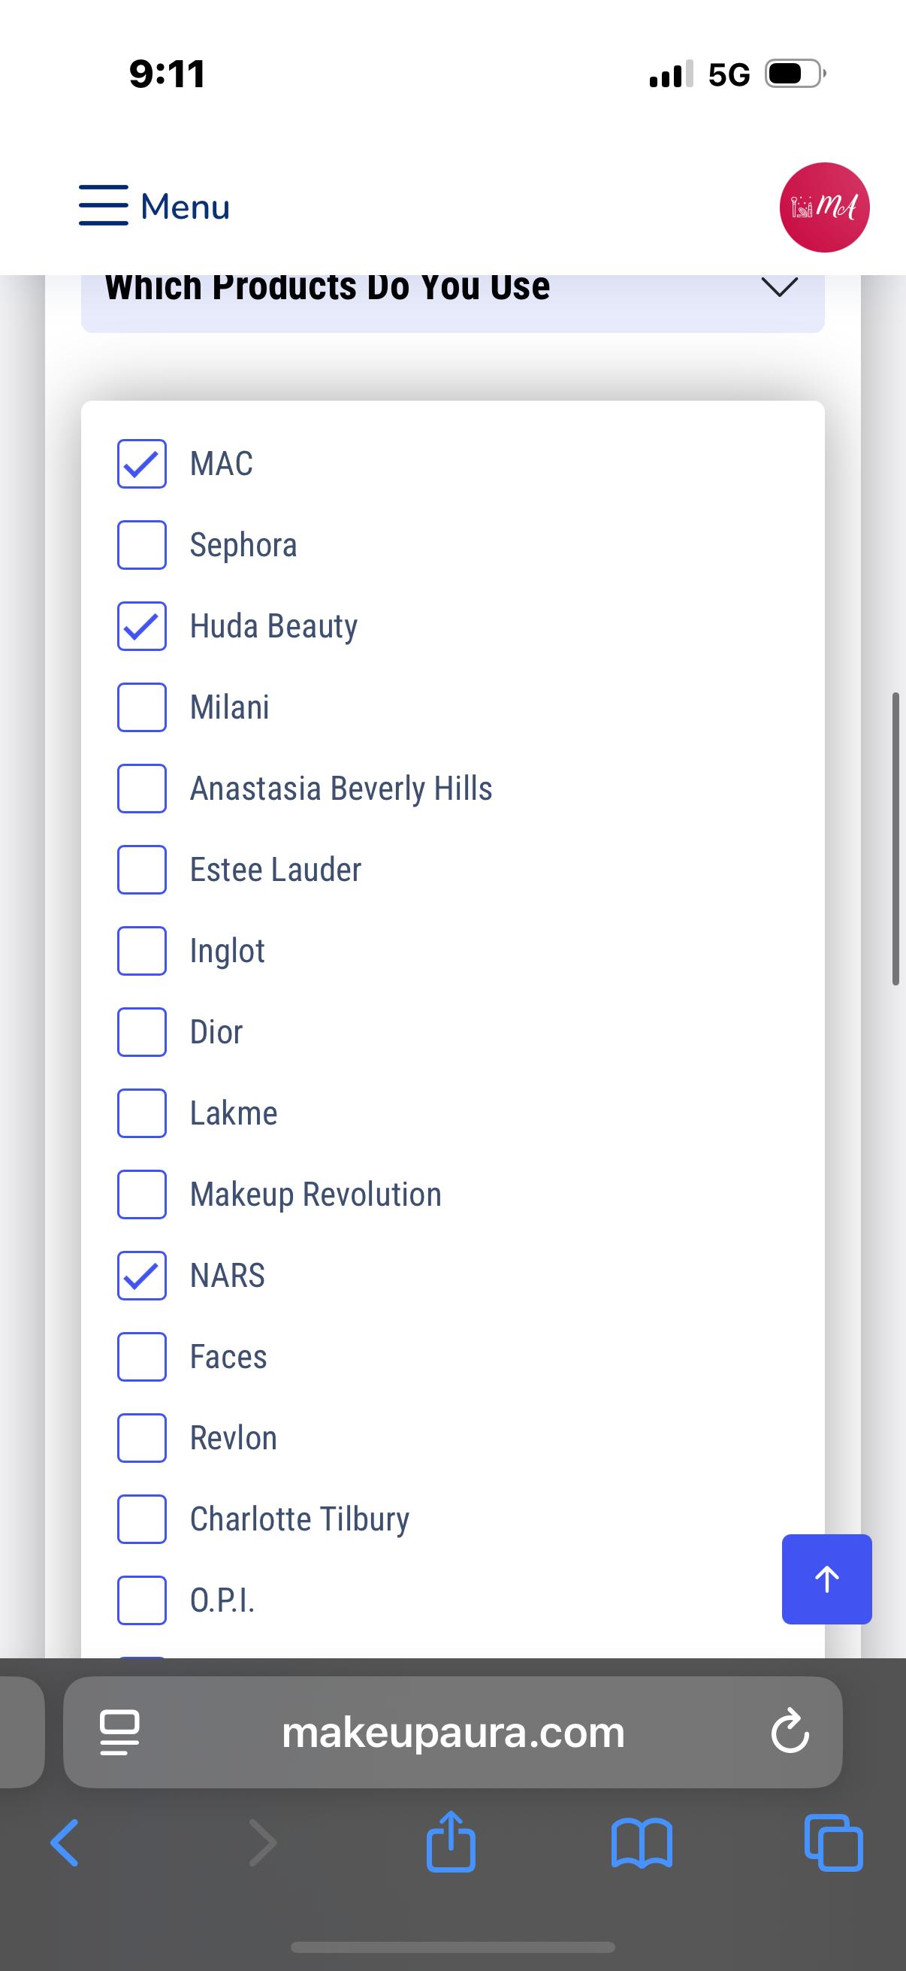Check the Sephora checkbox
Image resolution: width=906 pixels, height=1971 pixels.
click(141, 545)
